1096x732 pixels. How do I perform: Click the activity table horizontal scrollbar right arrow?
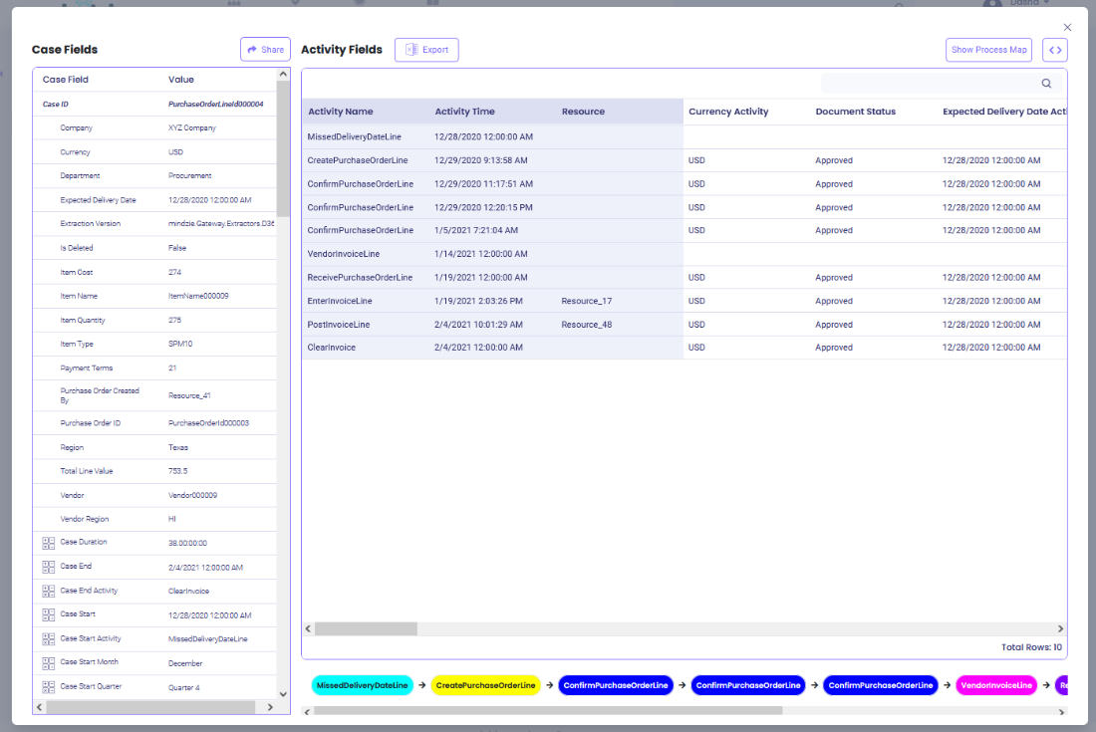tap(1060, 629)
